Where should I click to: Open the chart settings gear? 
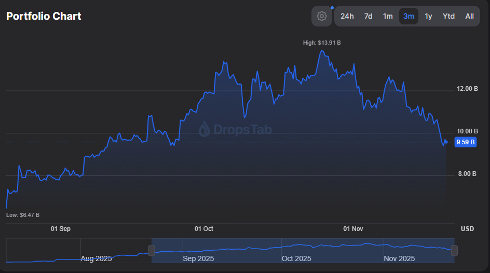pos(321,16)
